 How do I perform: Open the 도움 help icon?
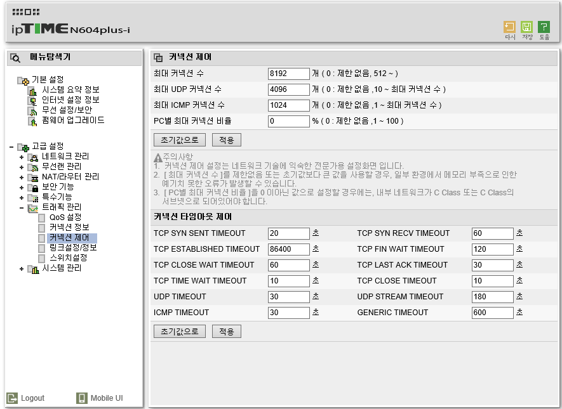coord(544,27)
